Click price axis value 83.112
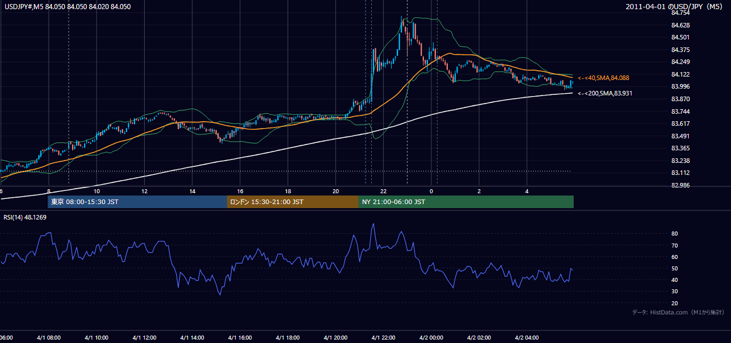 tap(680, 173)
